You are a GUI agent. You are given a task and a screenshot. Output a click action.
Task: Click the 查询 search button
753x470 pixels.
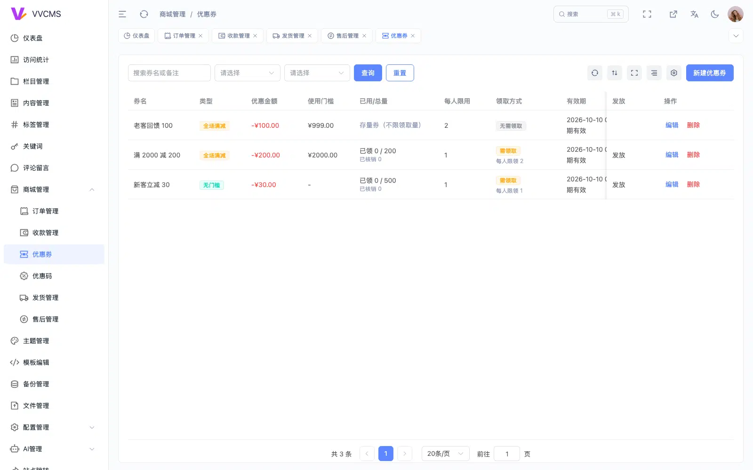(x=368, y=73)
